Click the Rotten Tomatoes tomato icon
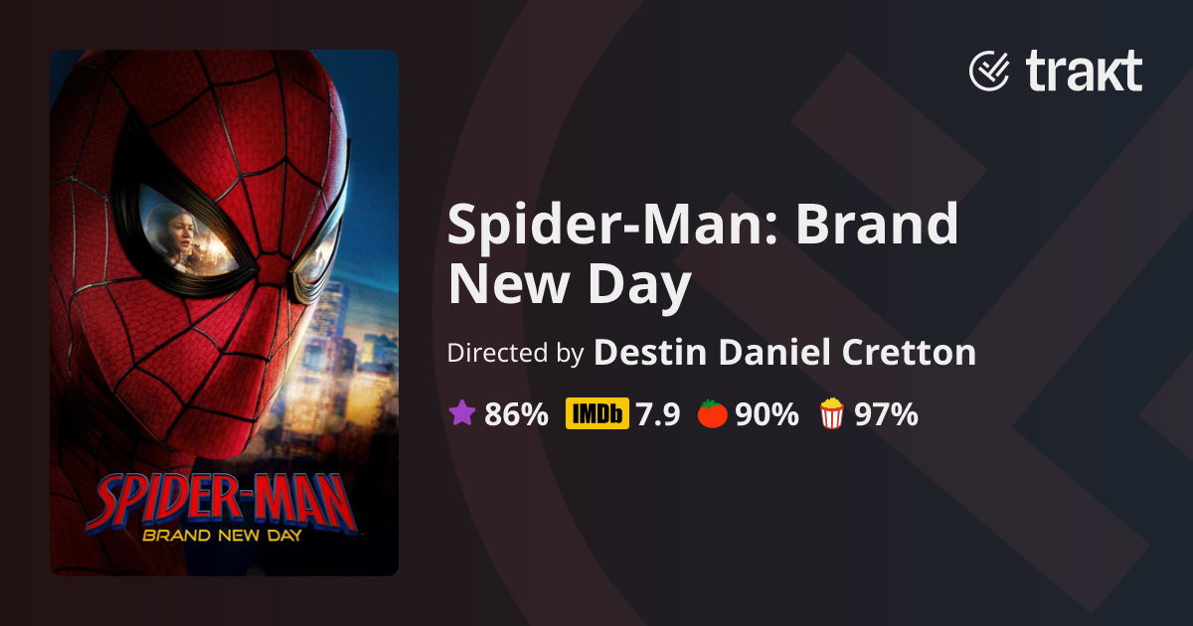The image size is (1193, 626). (712, 413)
